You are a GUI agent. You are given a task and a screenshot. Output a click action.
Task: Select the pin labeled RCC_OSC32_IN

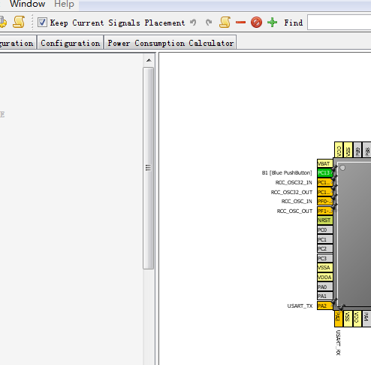pos(324,182)
